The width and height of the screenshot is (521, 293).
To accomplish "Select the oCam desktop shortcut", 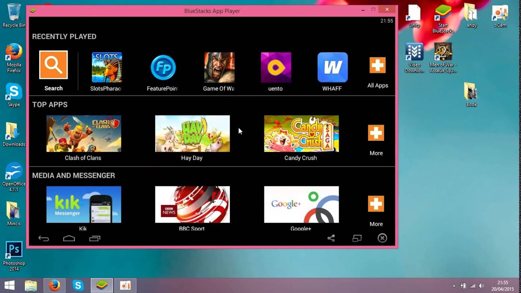I will 500,15.
